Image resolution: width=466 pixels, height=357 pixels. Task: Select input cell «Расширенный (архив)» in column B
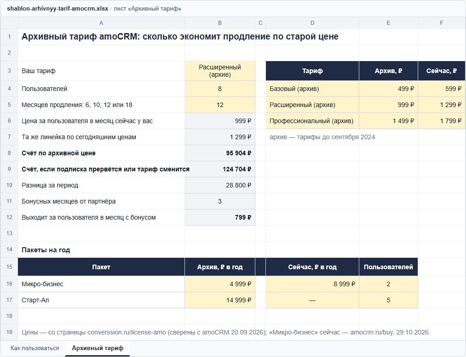pos(219,71)
